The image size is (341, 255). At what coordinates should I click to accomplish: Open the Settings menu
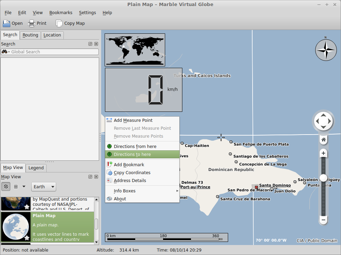click(87, 13)
